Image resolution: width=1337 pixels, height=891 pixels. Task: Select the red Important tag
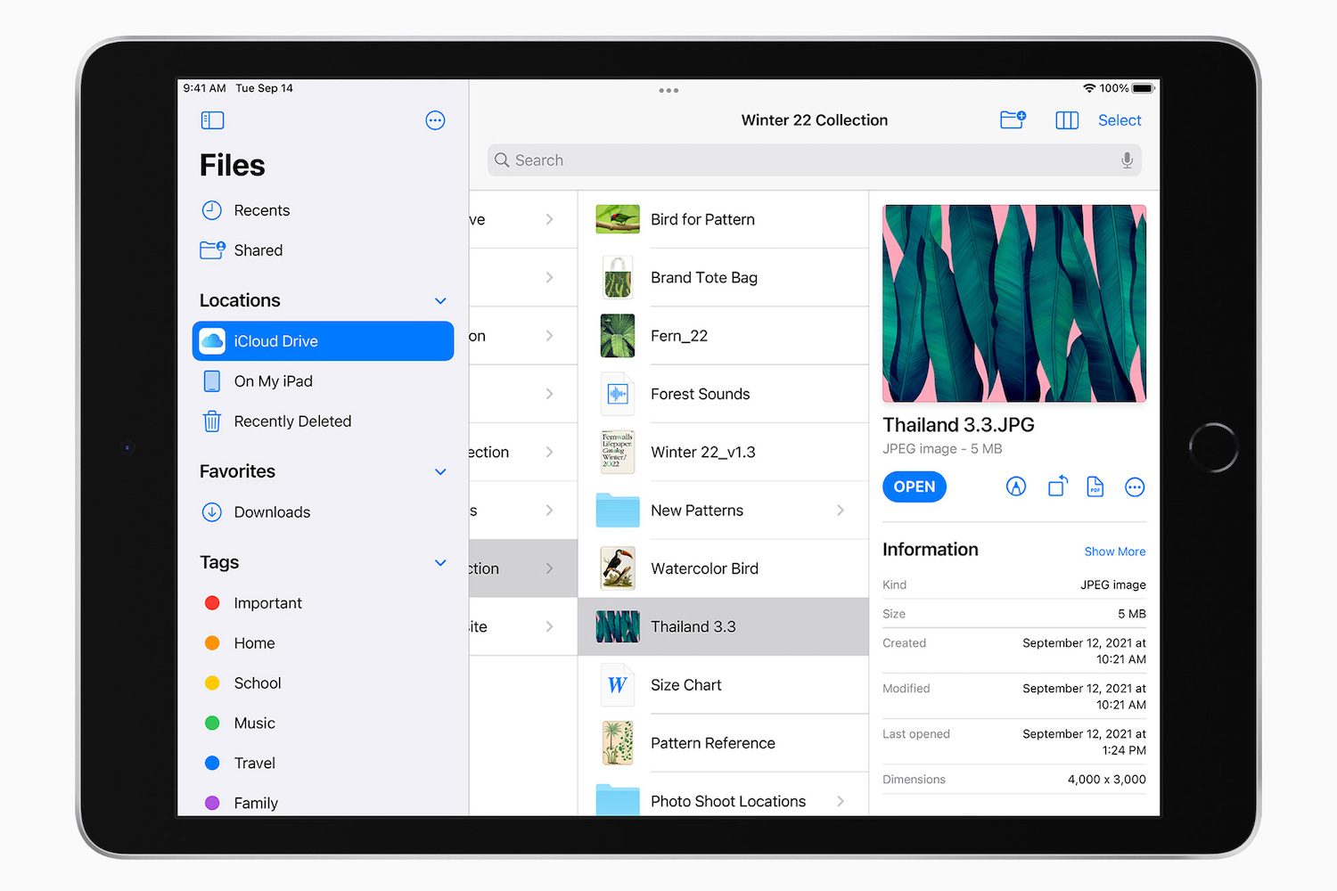click(x=267, y=603)
